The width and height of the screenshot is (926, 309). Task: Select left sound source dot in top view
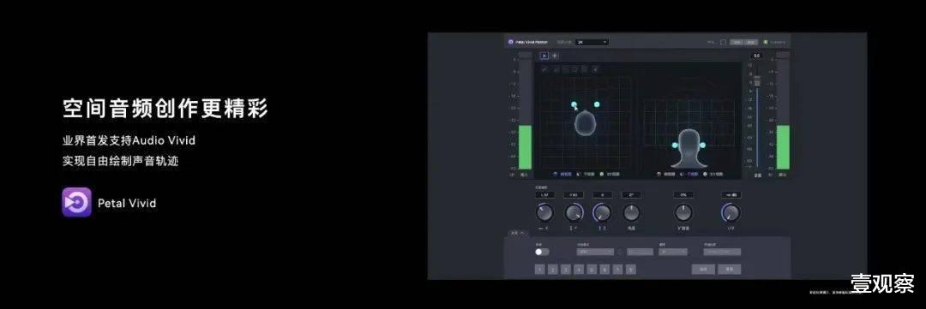(x=574, y=104)
